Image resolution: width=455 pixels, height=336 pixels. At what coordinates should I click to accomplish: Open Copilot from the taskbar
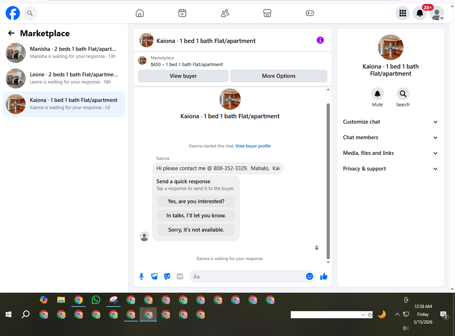pyautogui.click(x=44, y=300)
